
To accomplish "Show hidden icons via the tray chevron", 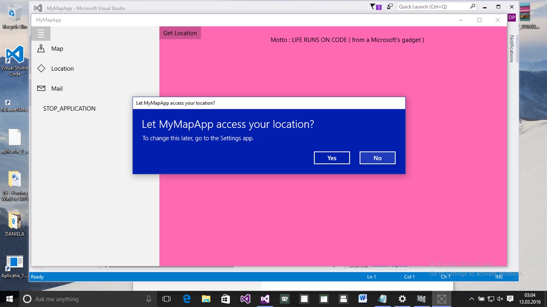I will click(472, 299).
